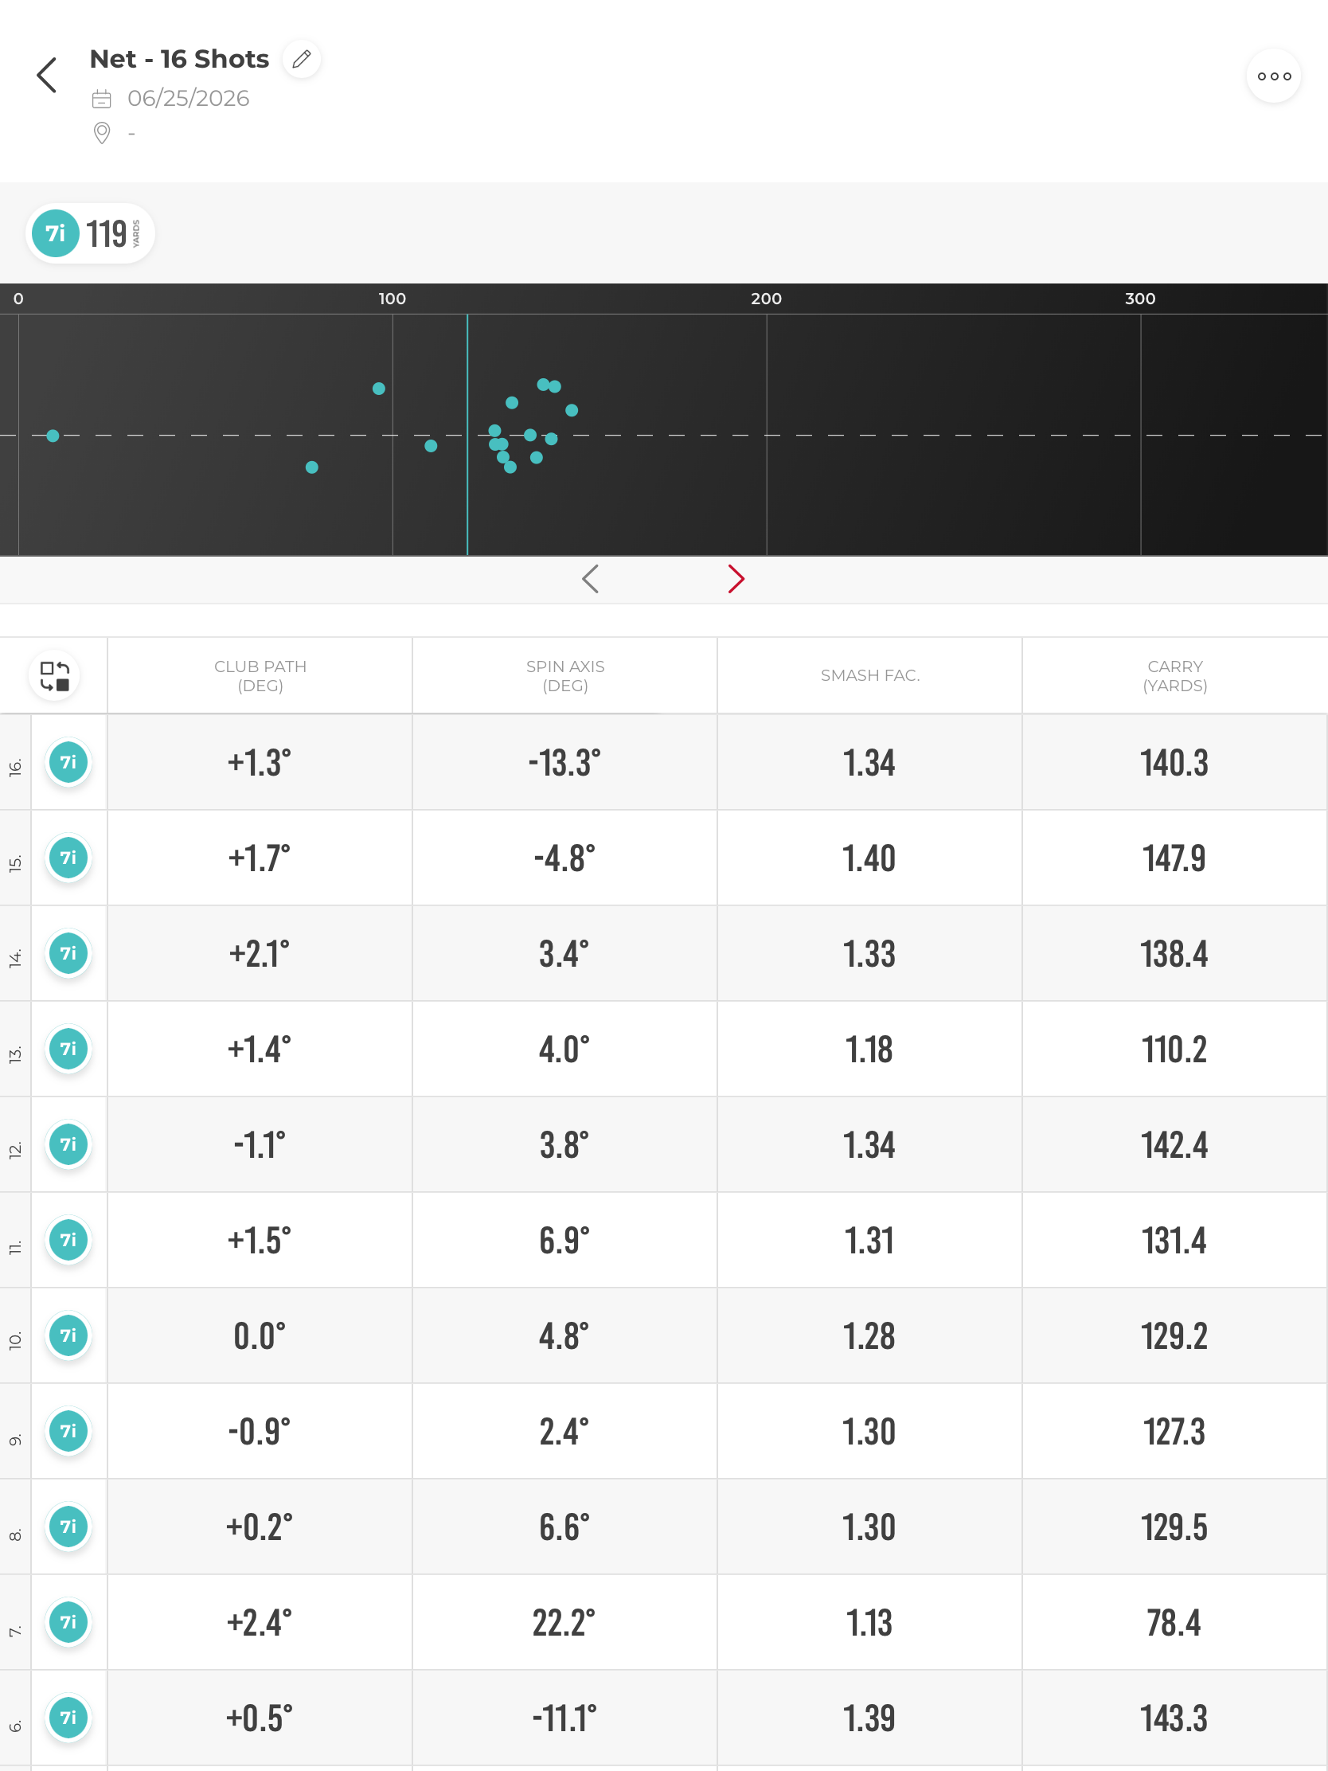Click smash factor value 1.13
Image resolution: width=1328 pixels, height=1771 pixels.
coord(869,1623)
